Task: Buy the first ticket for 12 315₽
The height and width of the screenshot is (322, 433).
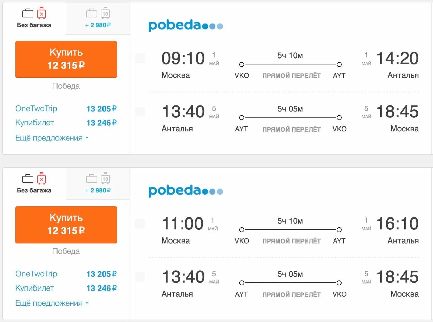Action: point(66,59)
